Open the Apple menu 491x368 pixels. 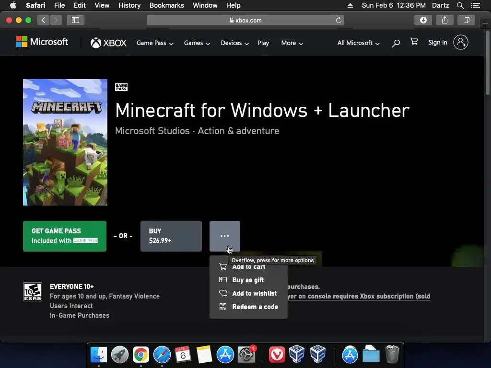coord(13,5)
